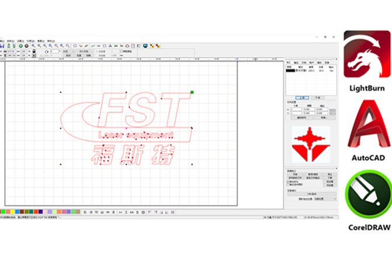Switch to the 调试 tab in the right panel

click(319, 63)
